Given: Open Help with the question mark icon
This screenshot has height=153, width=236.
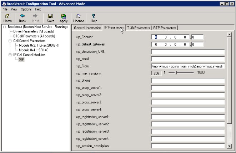Looking at the screenshot, I should pos(94,16).
